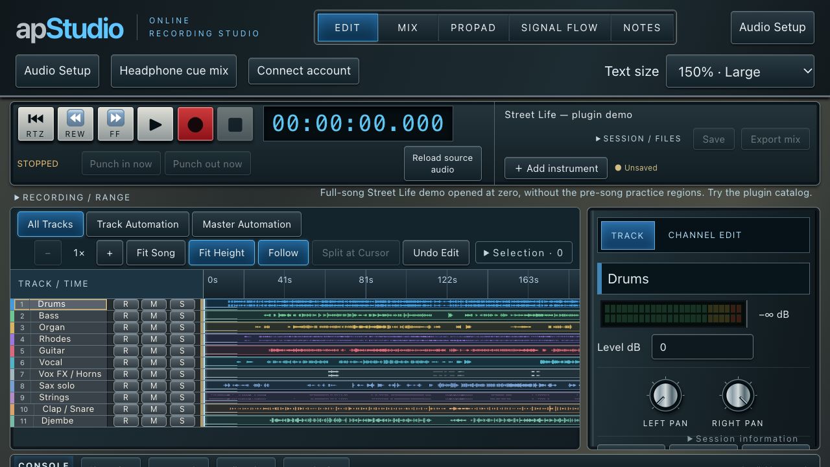Solo the Organ track

tap(182, 328)
